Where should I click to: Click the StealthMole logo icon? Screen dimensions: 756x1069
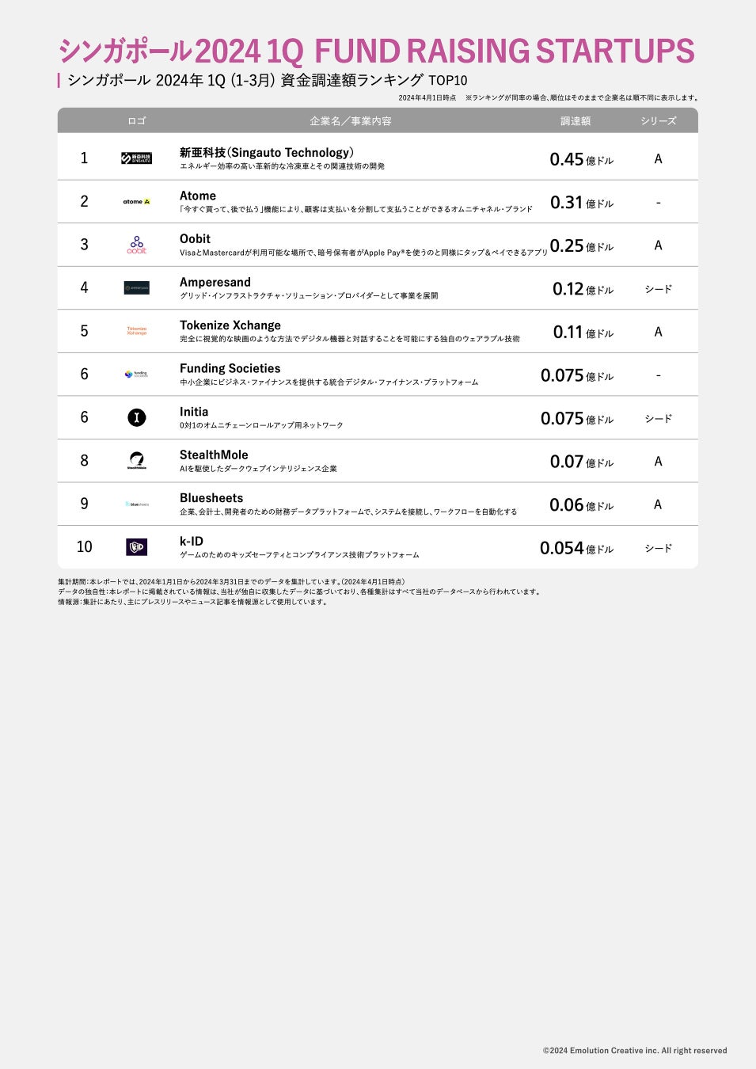136,461
